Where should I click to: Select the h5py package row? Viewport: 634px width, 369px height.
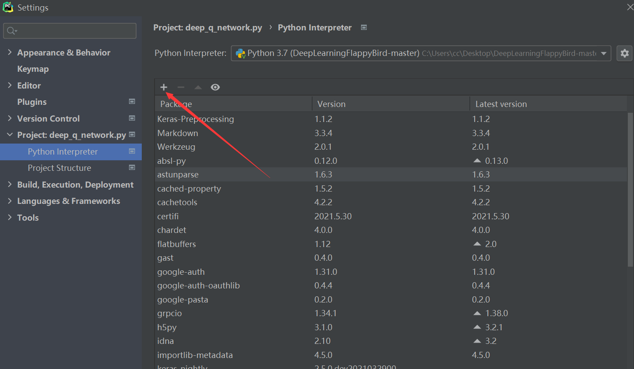coord(391,327)
